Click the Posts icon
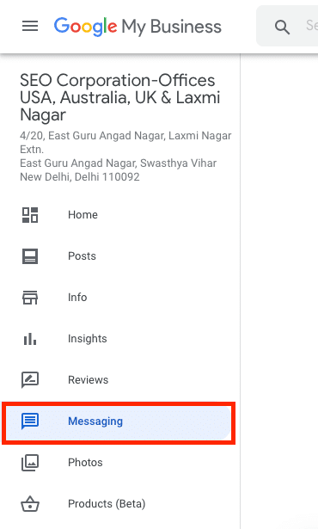 click(x=30, y=256)
